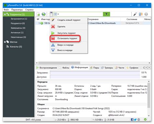Open the 'Параметры' menu

[x=17, y=10]
